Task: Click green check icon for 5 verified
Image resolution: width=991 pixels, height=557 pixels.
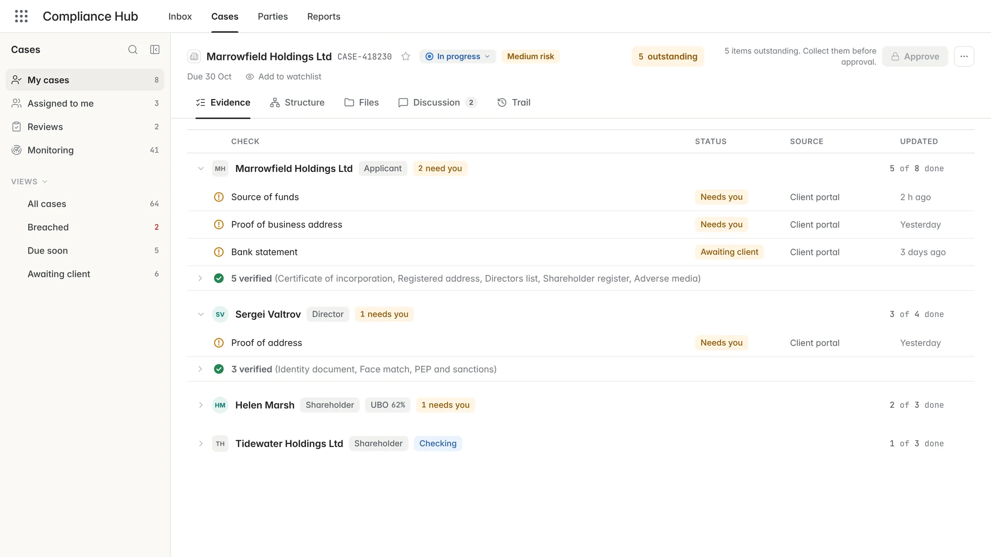Action: (x=219, y=278)
